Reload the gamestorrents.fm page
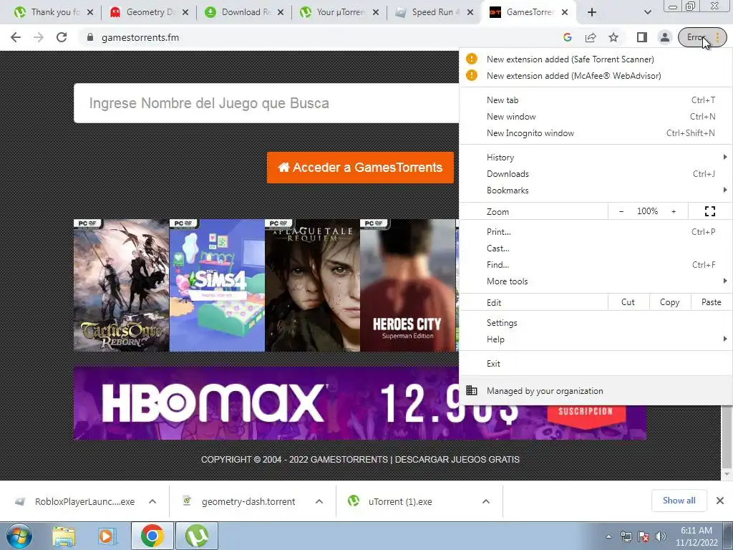Viewport: 733px width, 550px height. pos(62,37)
